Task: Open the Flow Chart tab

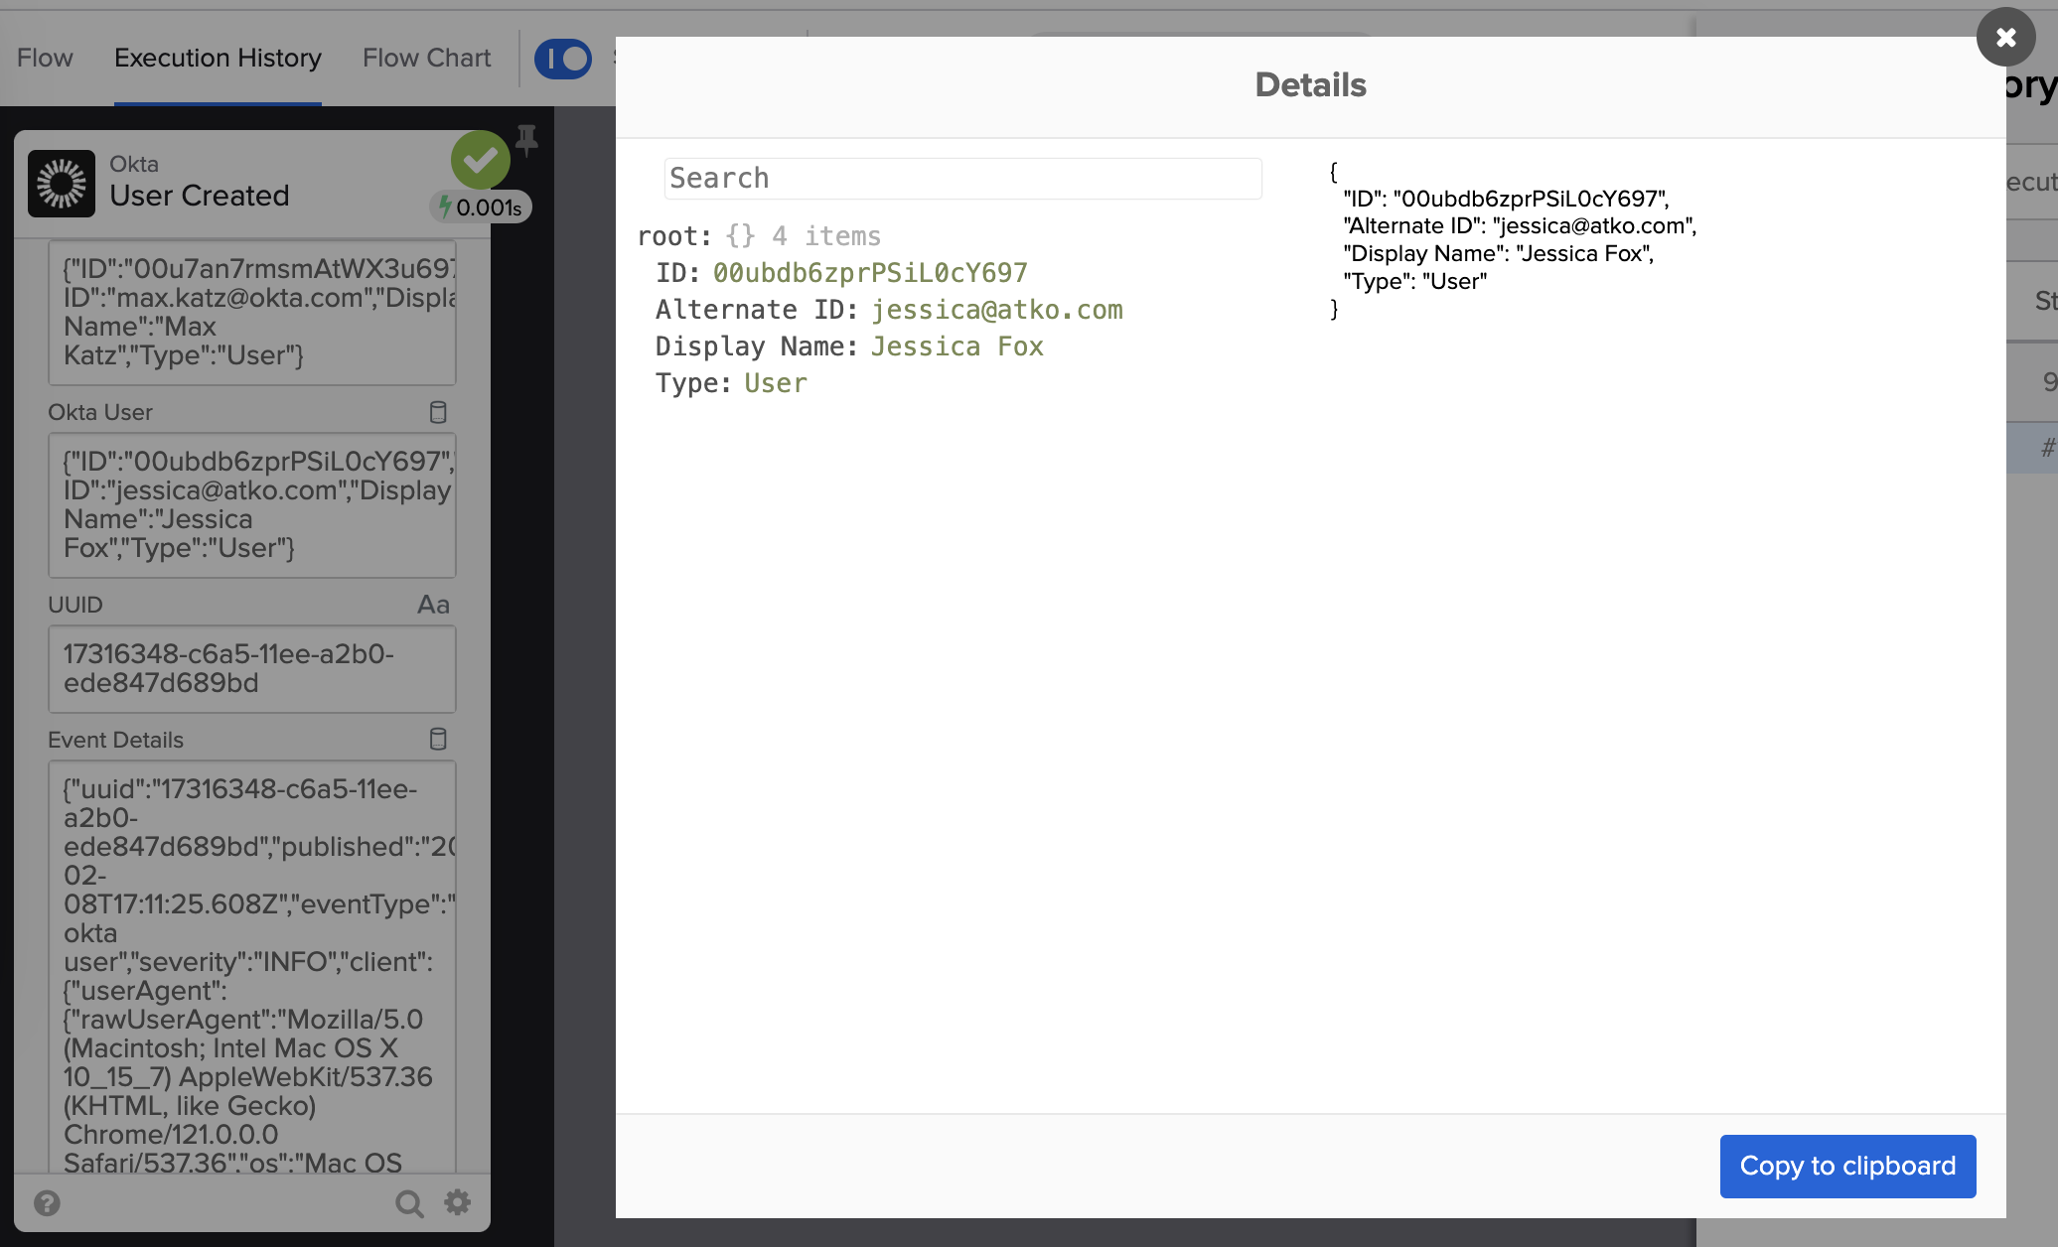Action: coord(426,59)
